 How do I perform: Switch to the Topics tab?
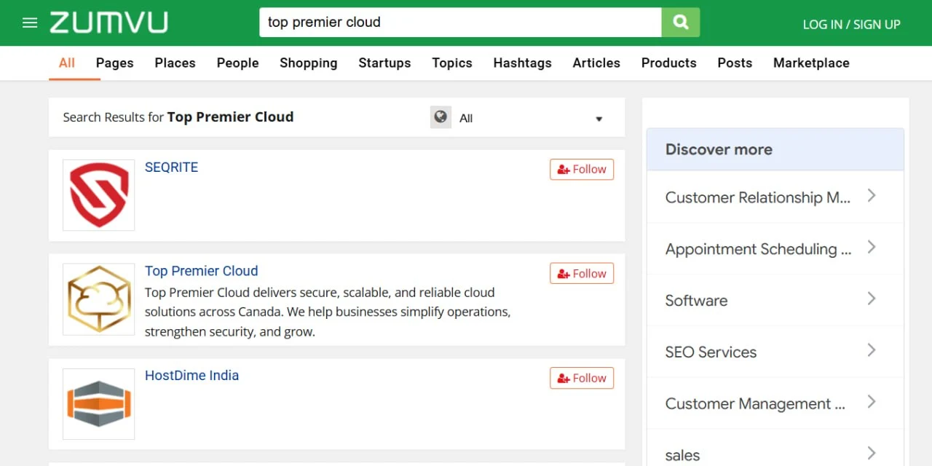pos(452,63)
